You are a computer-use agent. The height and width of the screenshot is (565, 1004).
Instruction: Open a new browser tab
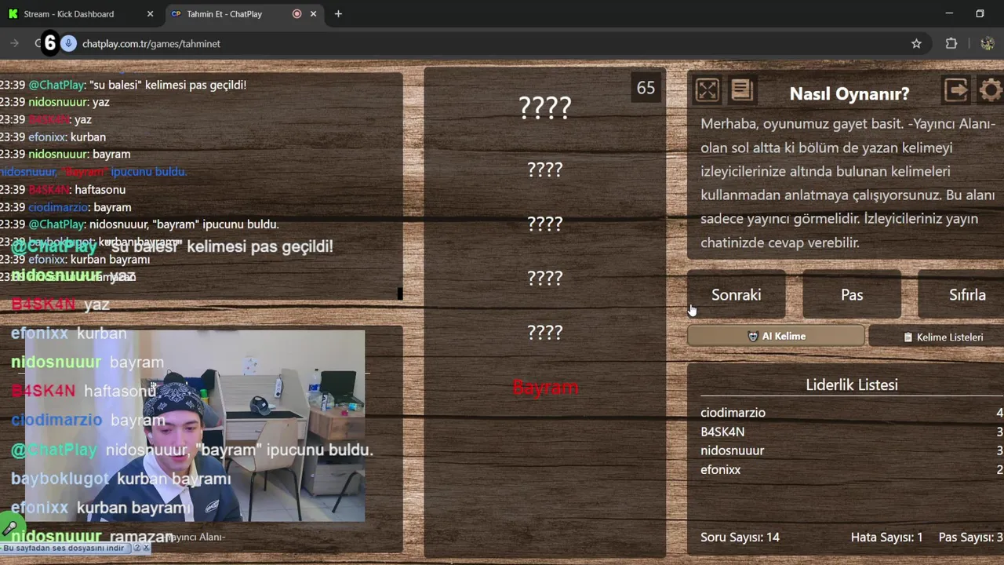(338, 14)
